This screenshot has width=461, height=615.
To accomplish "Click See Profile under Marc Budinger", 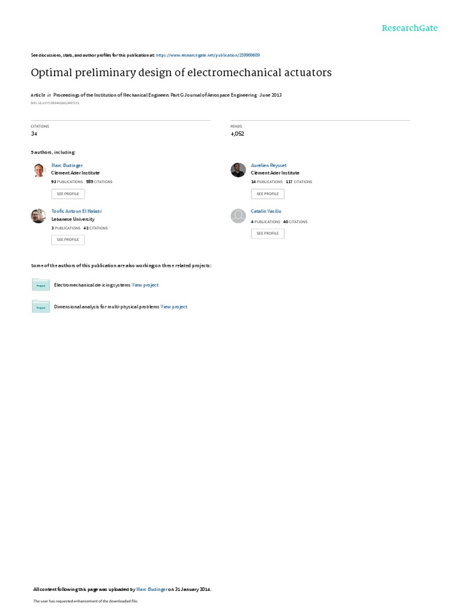I will (x=68, y=194).
